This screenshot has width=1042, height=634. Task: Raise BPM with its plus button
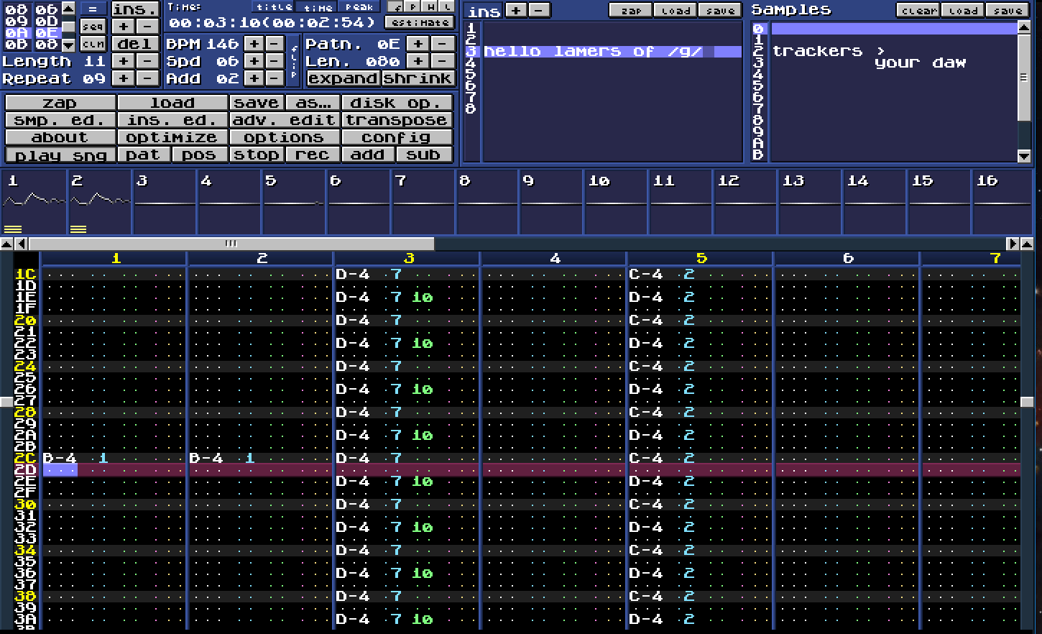tap(254, 44)
